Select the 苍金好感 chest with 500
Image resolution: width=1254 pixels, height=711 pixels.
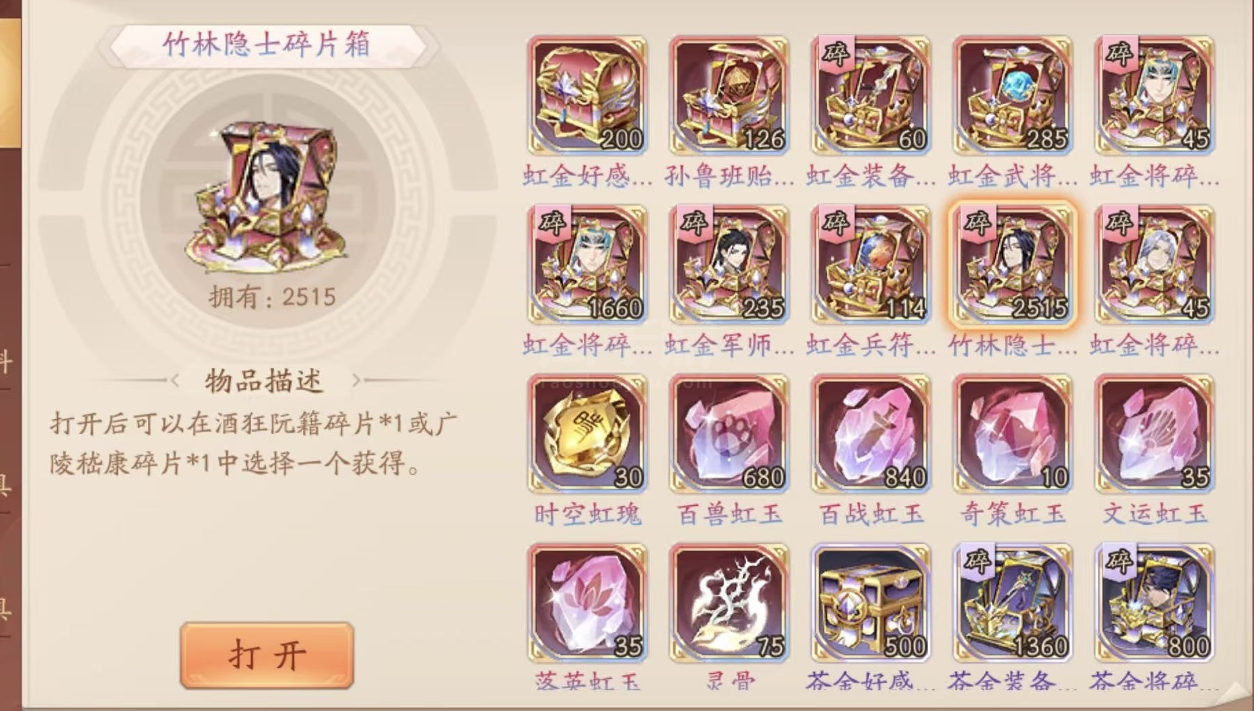coord(871,602)
